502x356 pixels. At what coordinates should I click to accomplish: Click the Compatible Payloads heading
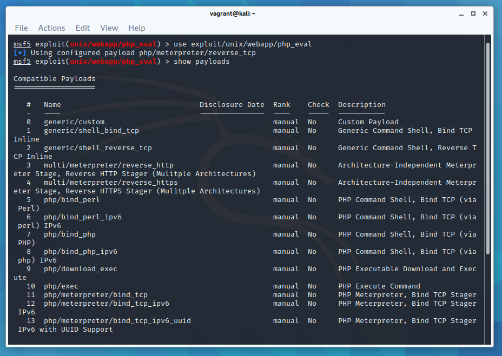point(54,78)
